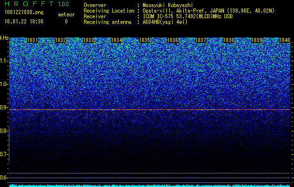This screenshot has height=187, width=294.
Task: Click the date stamp 10.01.22 18:30
Action: [x=24, y=22]
